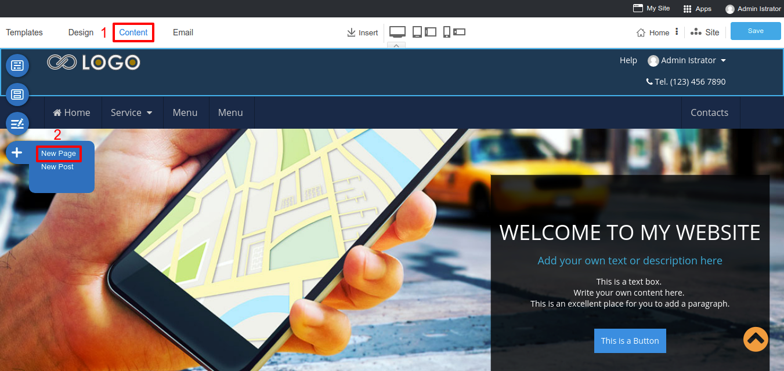Open the first sidebar list-layout button
Screen dimensions: 784x371
pyautogui.click(x=17, y=66)
